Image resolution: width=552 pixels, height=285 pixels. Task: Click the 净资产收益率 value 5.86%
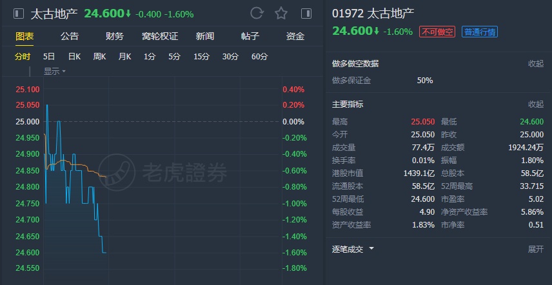tap(532, 212)
